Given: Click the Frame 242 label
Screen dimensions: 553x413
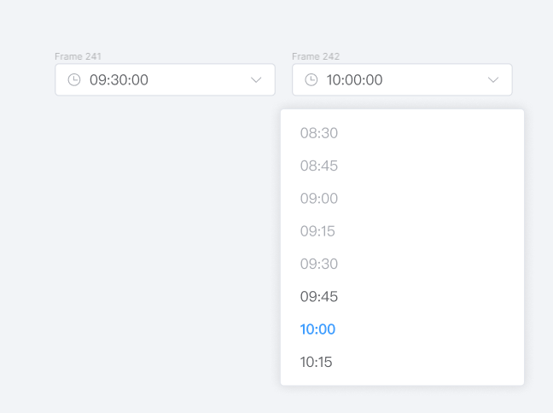Looking at the screenshot, I should click(x=316, y=57).
